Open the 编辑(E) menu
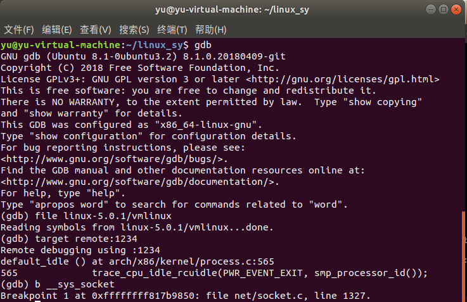 (57, 30)
